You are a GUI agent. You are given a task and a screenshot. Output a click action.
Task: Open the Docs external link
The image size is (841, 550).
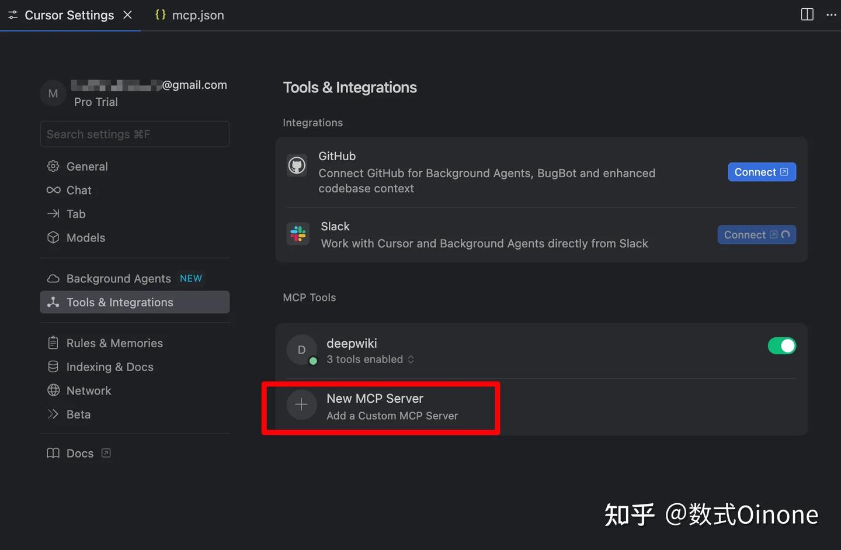(x=80, y=454)
